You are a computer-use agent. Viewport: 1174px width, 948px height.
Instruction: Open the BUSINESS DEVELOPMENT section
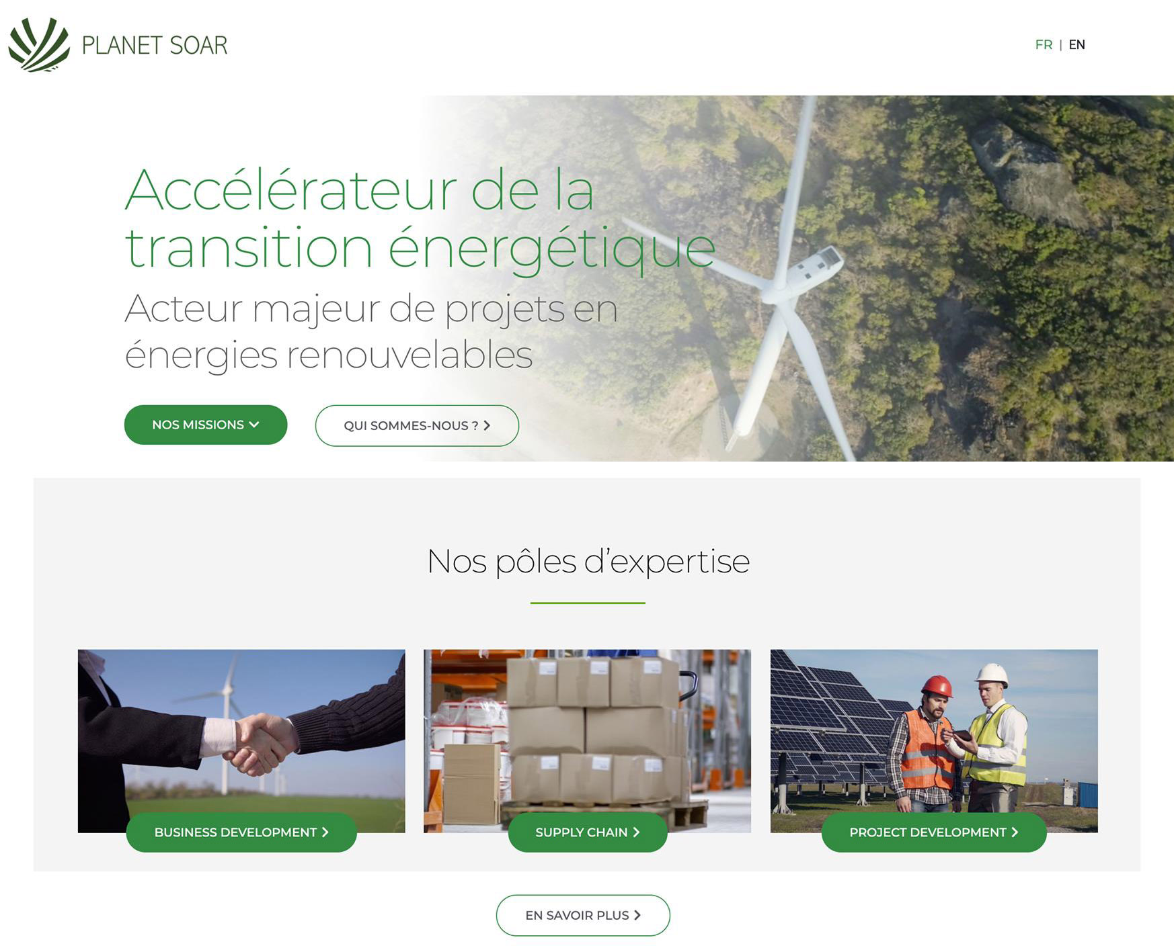click(241, 832)
